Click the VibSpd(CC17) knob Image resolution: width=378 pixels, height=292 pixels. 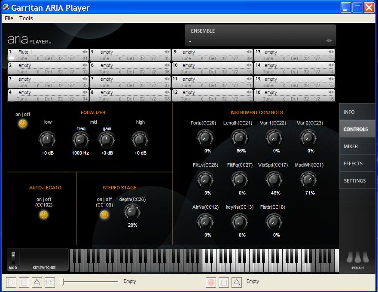pos(274,180)
